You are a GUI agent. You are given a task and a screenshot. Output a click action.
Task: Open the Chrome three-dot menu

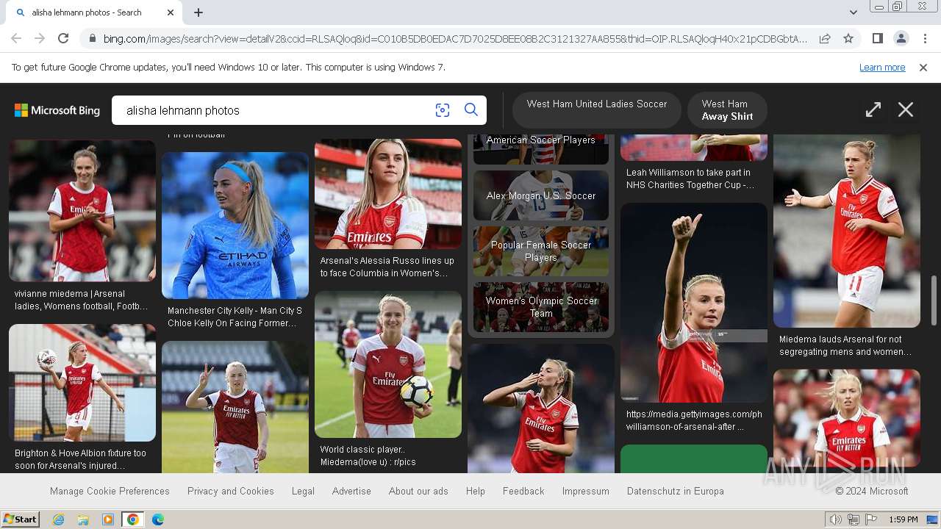tap(925, 38)
